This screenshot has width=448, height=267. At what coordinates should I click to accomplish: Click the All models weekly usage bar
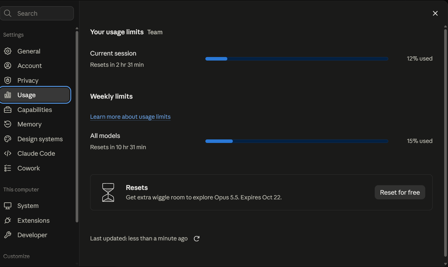[x=297, y=141]
